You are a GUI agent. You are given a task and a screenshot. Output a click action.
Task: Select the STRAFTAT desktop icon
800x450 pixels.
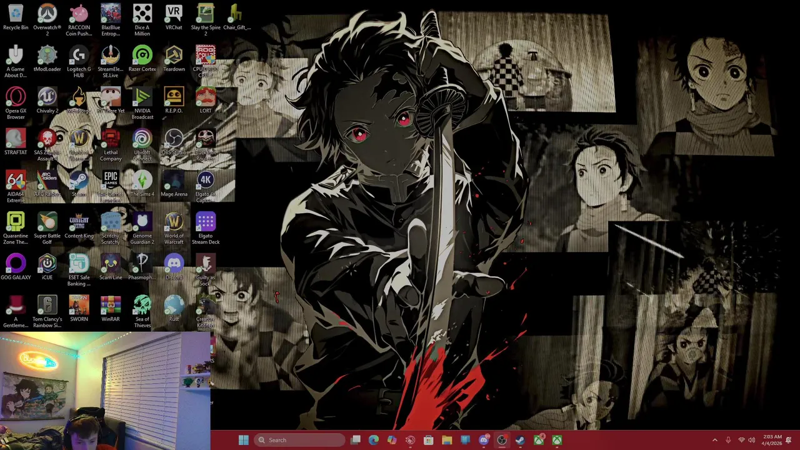point(16,142)
